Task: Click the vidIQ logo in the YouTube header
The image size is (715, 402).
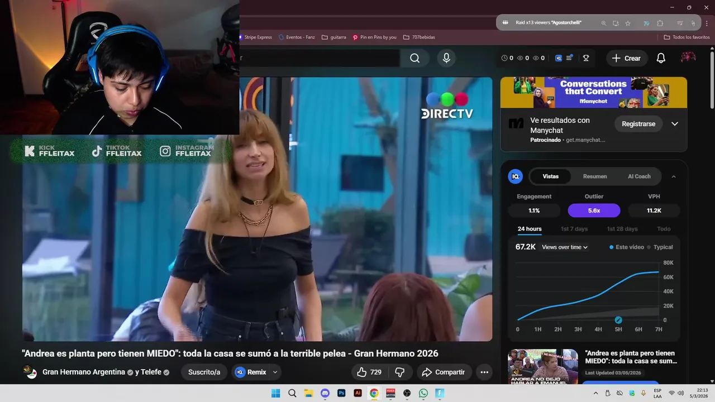Action: click(x=559, y=58)
